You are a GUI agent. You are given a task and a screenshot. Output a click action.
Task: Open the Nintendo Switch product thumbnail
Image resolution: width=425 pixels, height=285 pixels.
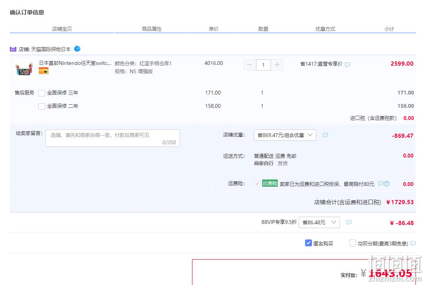pos(24,68)
